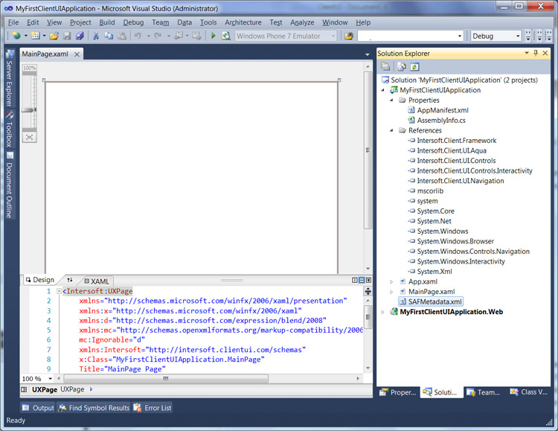Viewport: 558px width, 431px height.
Task: Collapse the Intersoft:UXPage XAML node
Action: click(60, 291)
